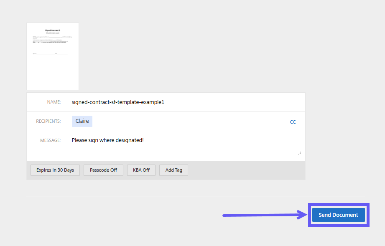
Task: Place cursor after "designated!" in message
Action: (x=144, y=141)
